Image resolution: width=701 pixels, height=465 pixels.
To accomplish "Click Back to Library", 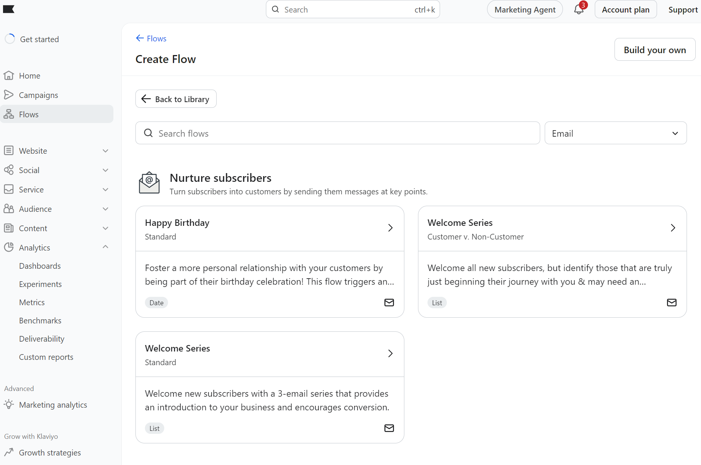I will 176,99.
